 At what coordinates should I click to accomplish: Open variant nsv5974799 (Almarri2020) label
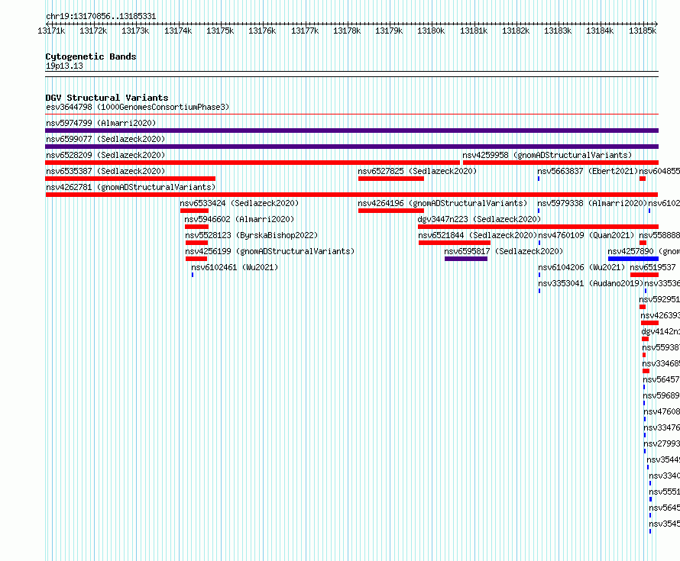pos(101,123)
